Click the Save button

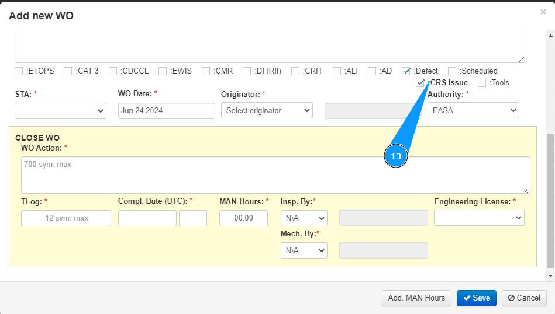click(x=476, y=298)
